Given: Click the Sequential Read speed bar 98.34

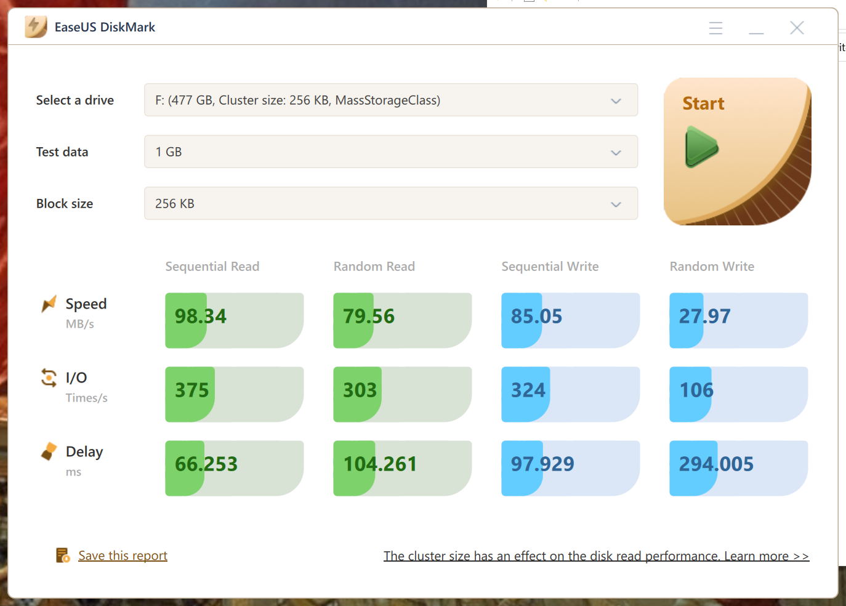Looking at the screenshot, I should tap(235, 320).
